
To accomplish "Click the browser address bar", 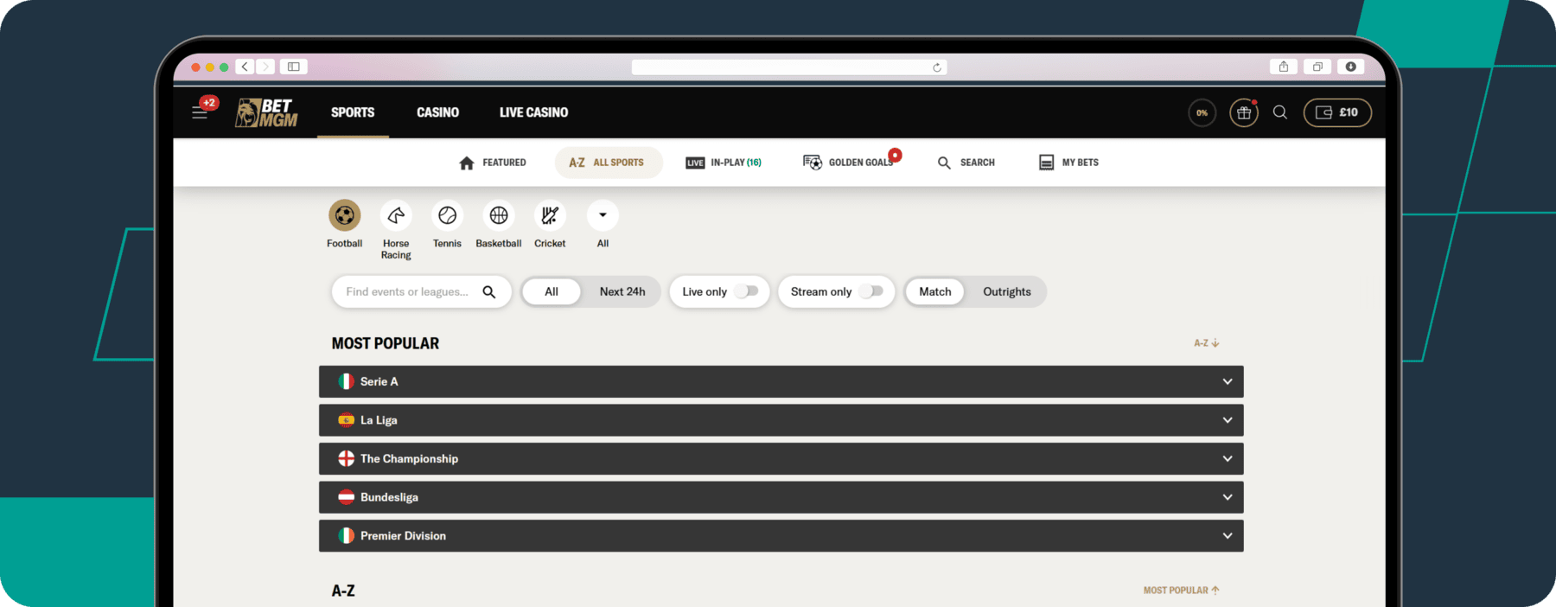I will [789, 67].
